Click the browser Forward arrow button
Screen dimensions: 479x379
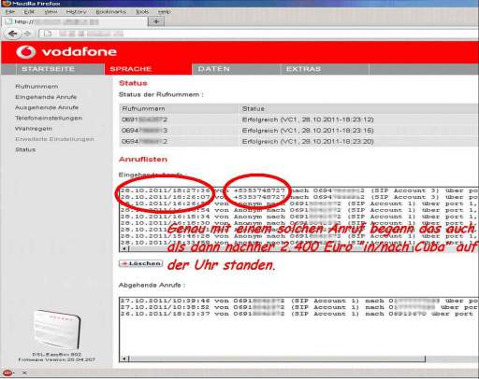pyautogui.click(x=27, y=34)
